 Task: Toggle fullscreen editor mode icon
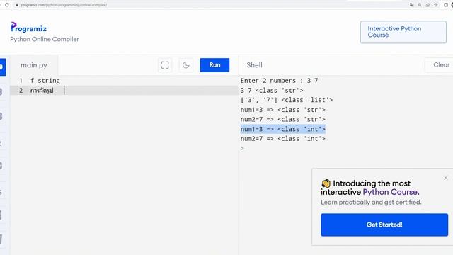click(165, 65)
